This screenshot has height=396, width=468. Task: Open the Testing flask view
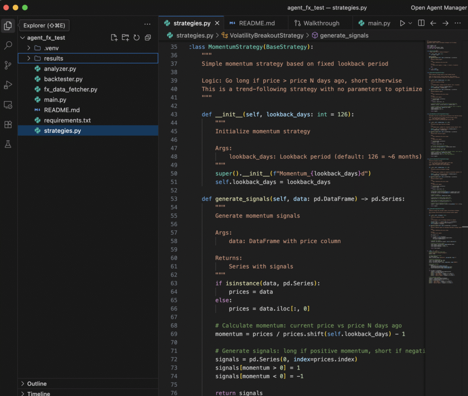[8, 144]
